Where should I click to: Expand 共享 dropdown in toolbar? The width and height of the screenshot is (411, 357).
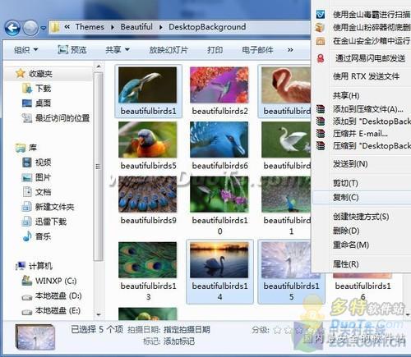(x=118, y=50)
